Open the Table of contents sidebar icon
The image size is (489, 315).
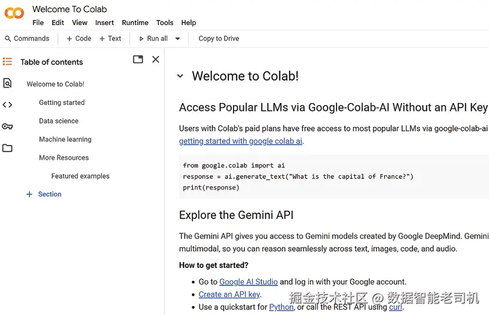click(7, 61)
